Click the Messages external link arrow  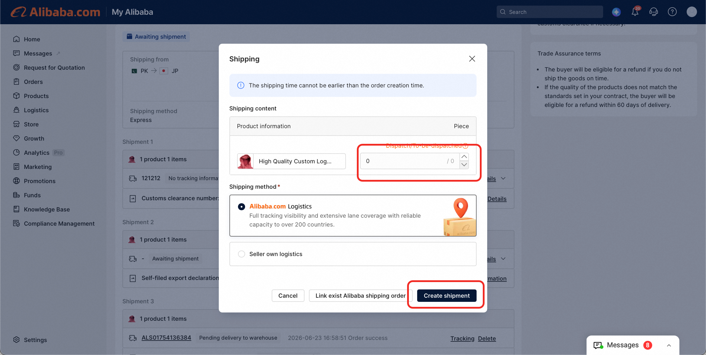click(x=58, y=53)
